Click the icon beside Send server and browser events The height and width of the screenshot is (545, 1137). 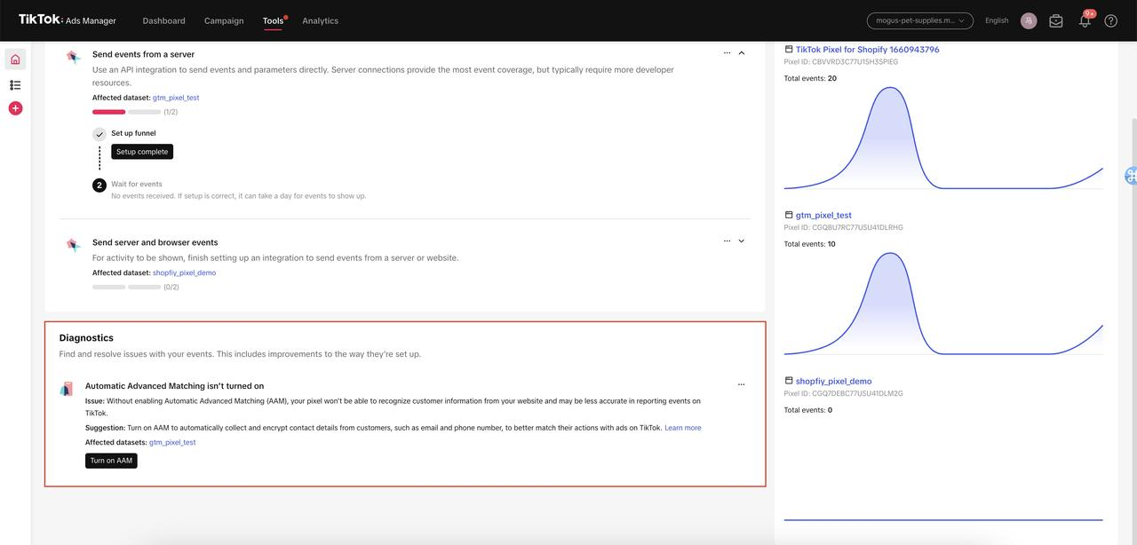click(73, 245)
